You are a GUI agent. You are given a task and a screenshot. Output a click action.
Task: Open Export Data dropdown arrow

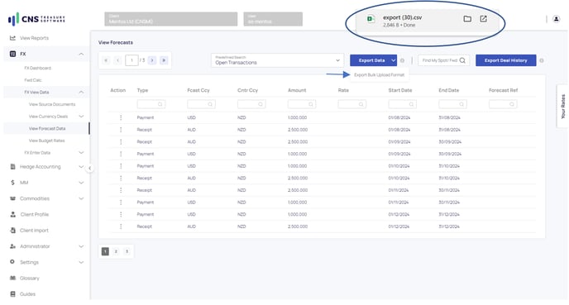click(394, 60)
